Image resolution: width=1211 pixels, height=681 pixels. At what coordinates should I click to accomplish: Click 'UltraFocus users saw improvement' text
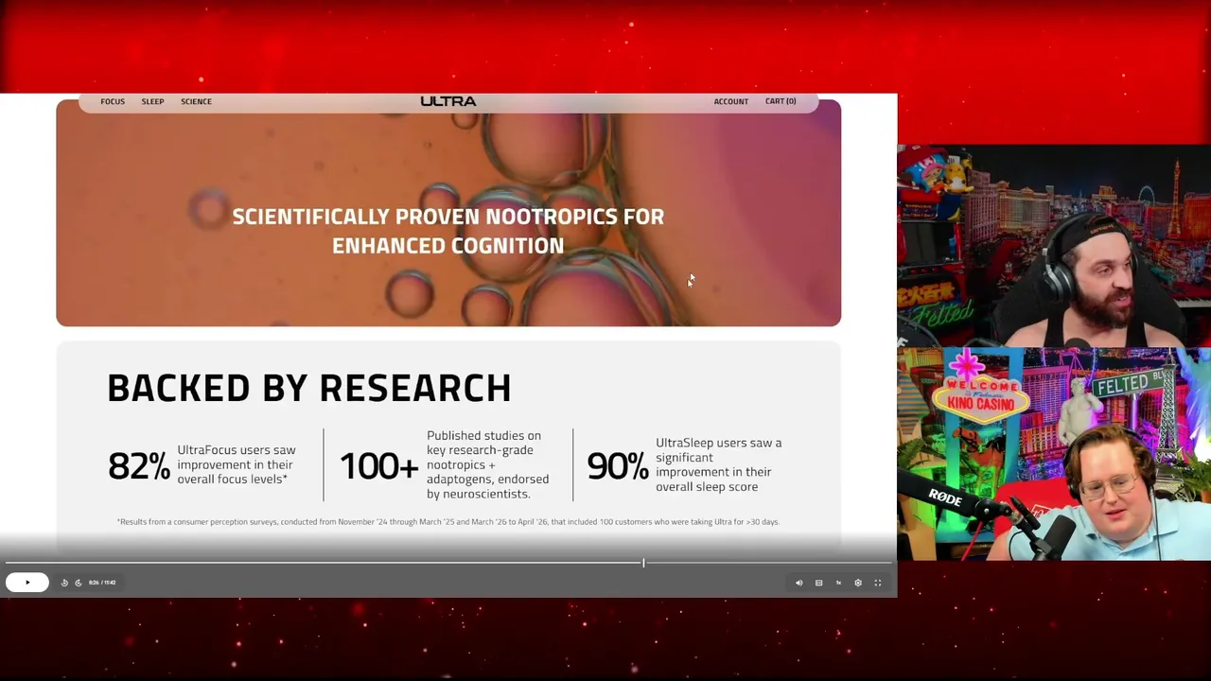point(237,464)
